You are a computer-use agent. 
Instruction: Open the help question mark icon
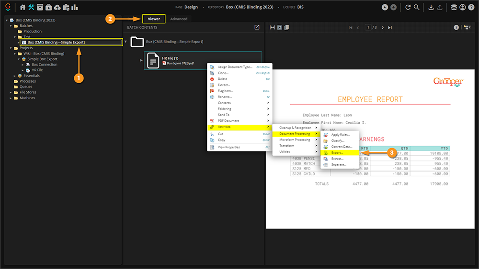point(471,7)
